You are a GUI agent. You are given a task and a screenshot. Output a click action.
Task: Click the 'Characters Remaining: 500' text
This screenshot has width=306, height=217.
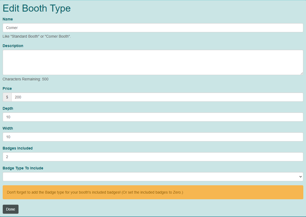pos(26,79)
